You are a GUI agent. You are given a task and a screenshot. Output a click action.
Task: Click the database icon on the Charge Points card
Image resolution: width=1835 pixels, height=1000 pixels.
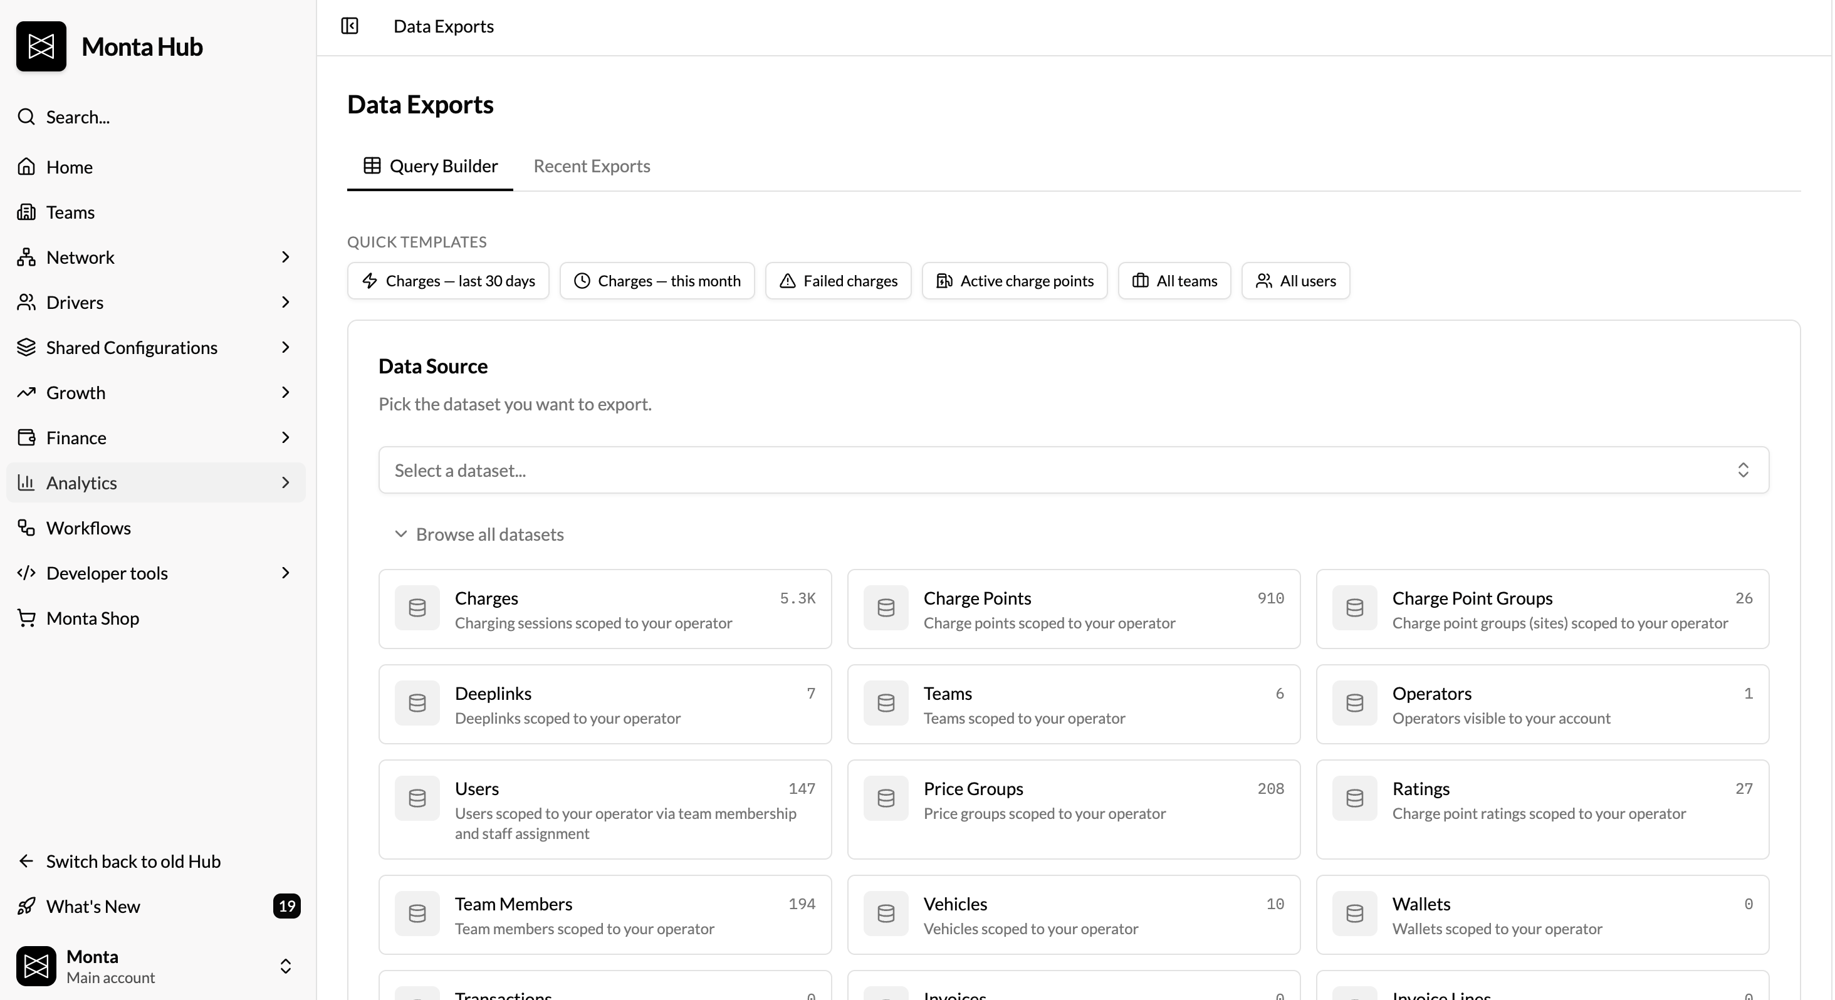tap(886, 608)
